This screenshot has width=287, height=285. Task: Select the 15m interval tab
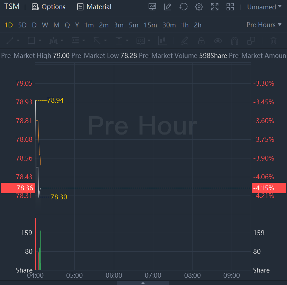[151, 25]
